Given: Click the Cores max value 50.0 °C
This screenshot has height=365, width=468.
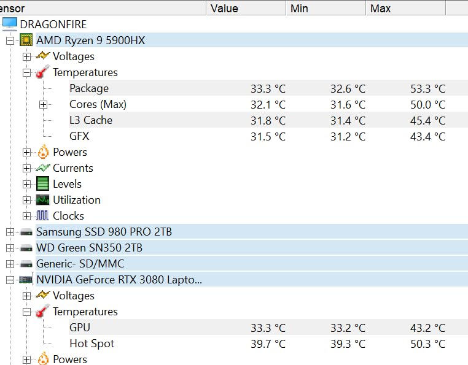Looking at the screenshot, I should click(427, 105).
